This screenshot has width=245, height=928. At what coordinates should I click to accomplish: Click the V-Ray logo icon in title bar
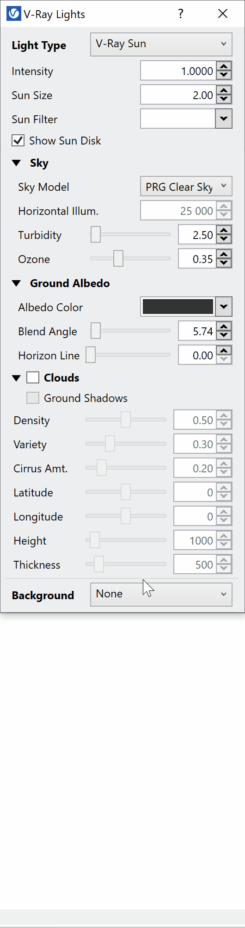tap(14, 14)
